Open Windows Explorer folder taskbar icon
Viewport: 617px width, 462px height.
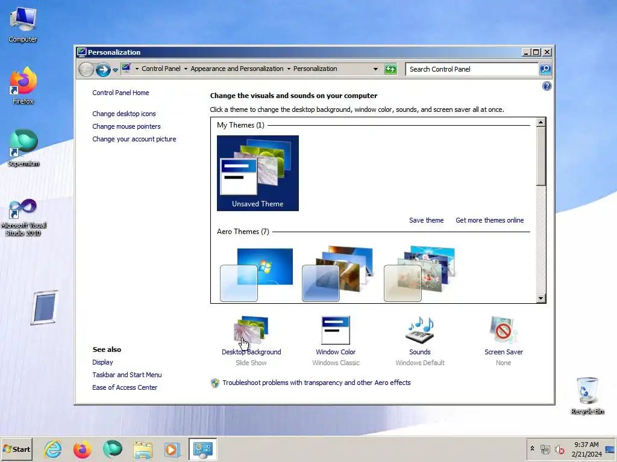click(x=142, y=449)
